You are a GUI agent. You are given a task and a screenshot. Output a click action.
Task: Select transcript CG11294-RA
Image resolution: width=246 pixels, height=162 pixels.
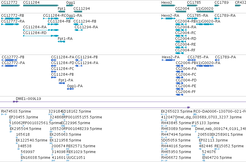tap(86, 27)
